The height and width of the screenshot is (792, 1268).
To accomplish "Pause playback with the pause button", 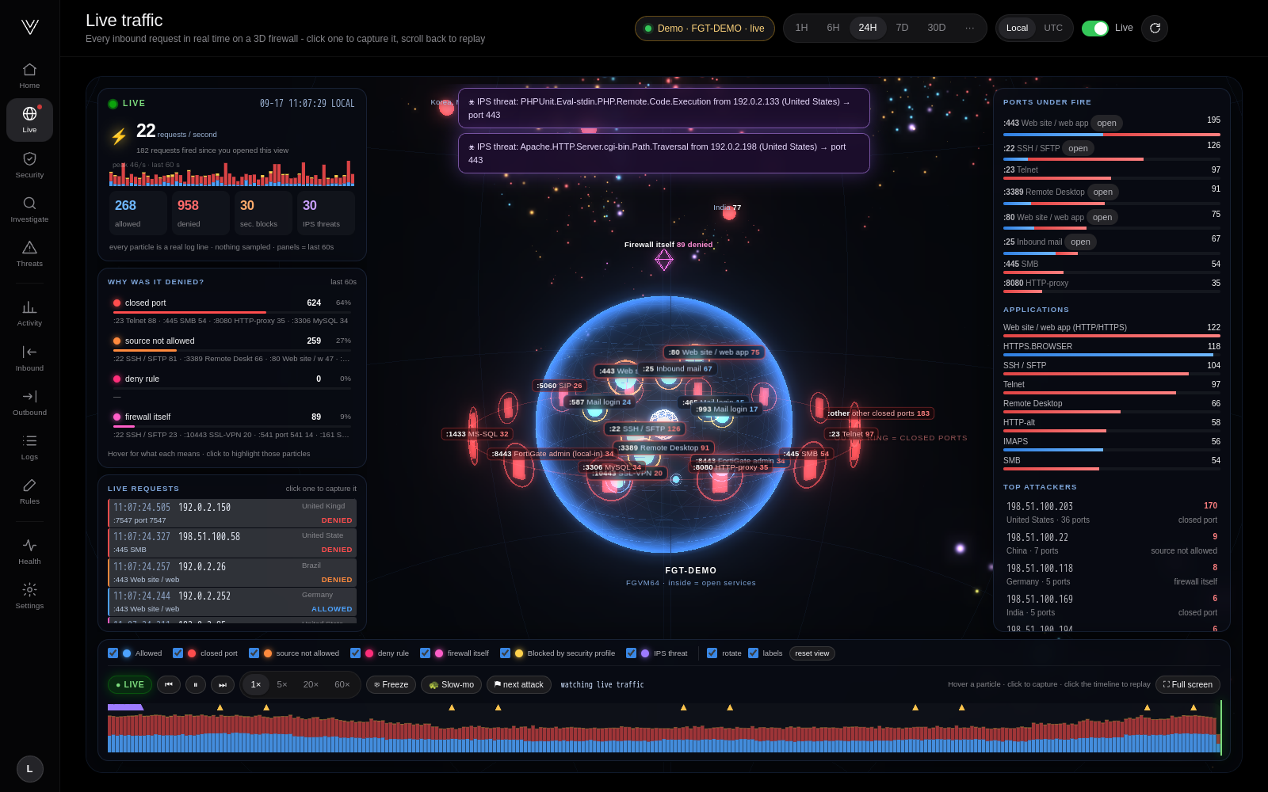I will pyautogui.click(x=196, y=684).
